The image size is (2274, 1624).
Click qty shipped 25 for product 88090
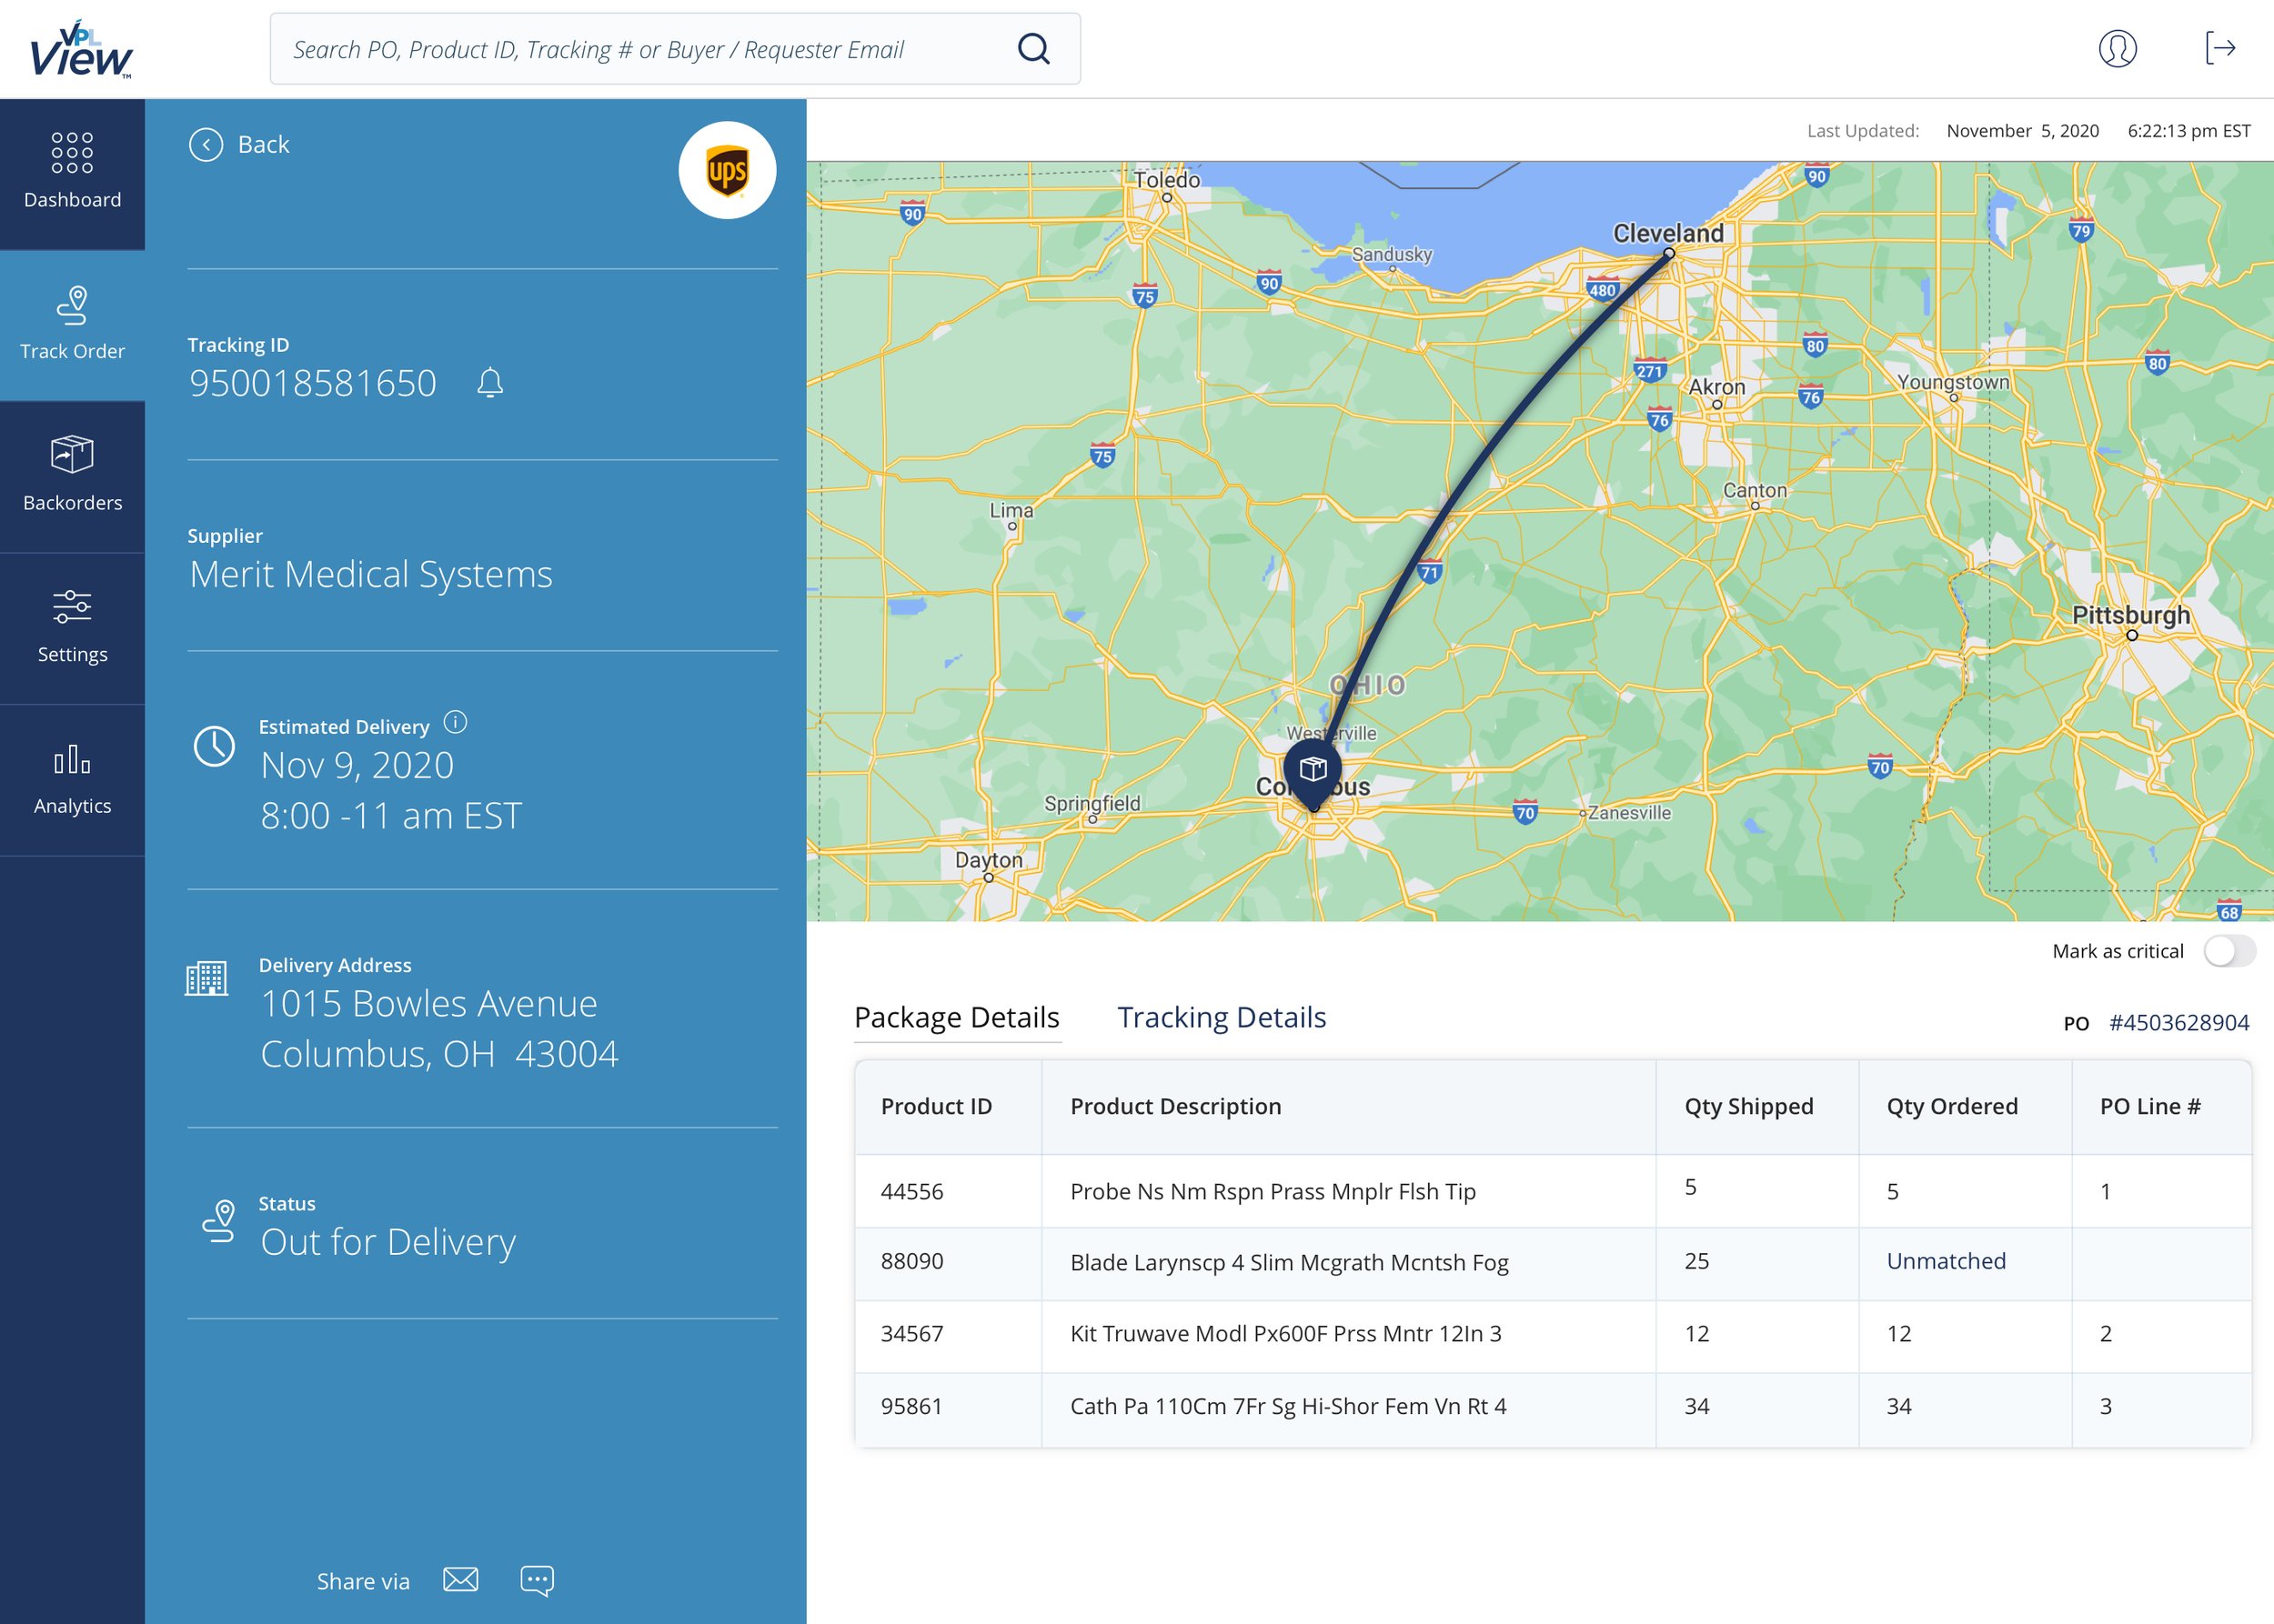(x=1696, y=1262)
